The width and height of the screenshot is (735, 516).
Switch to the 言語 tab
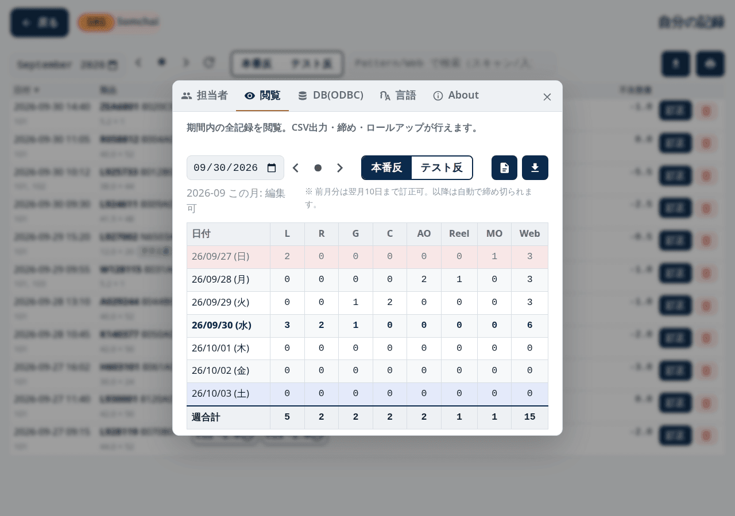pyautogui.click(x=398, y=96)
